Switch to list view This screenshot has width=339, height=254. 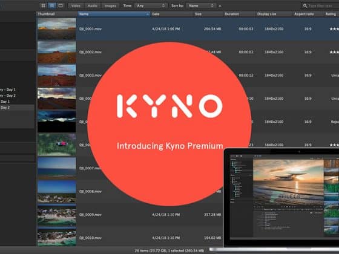52,5
